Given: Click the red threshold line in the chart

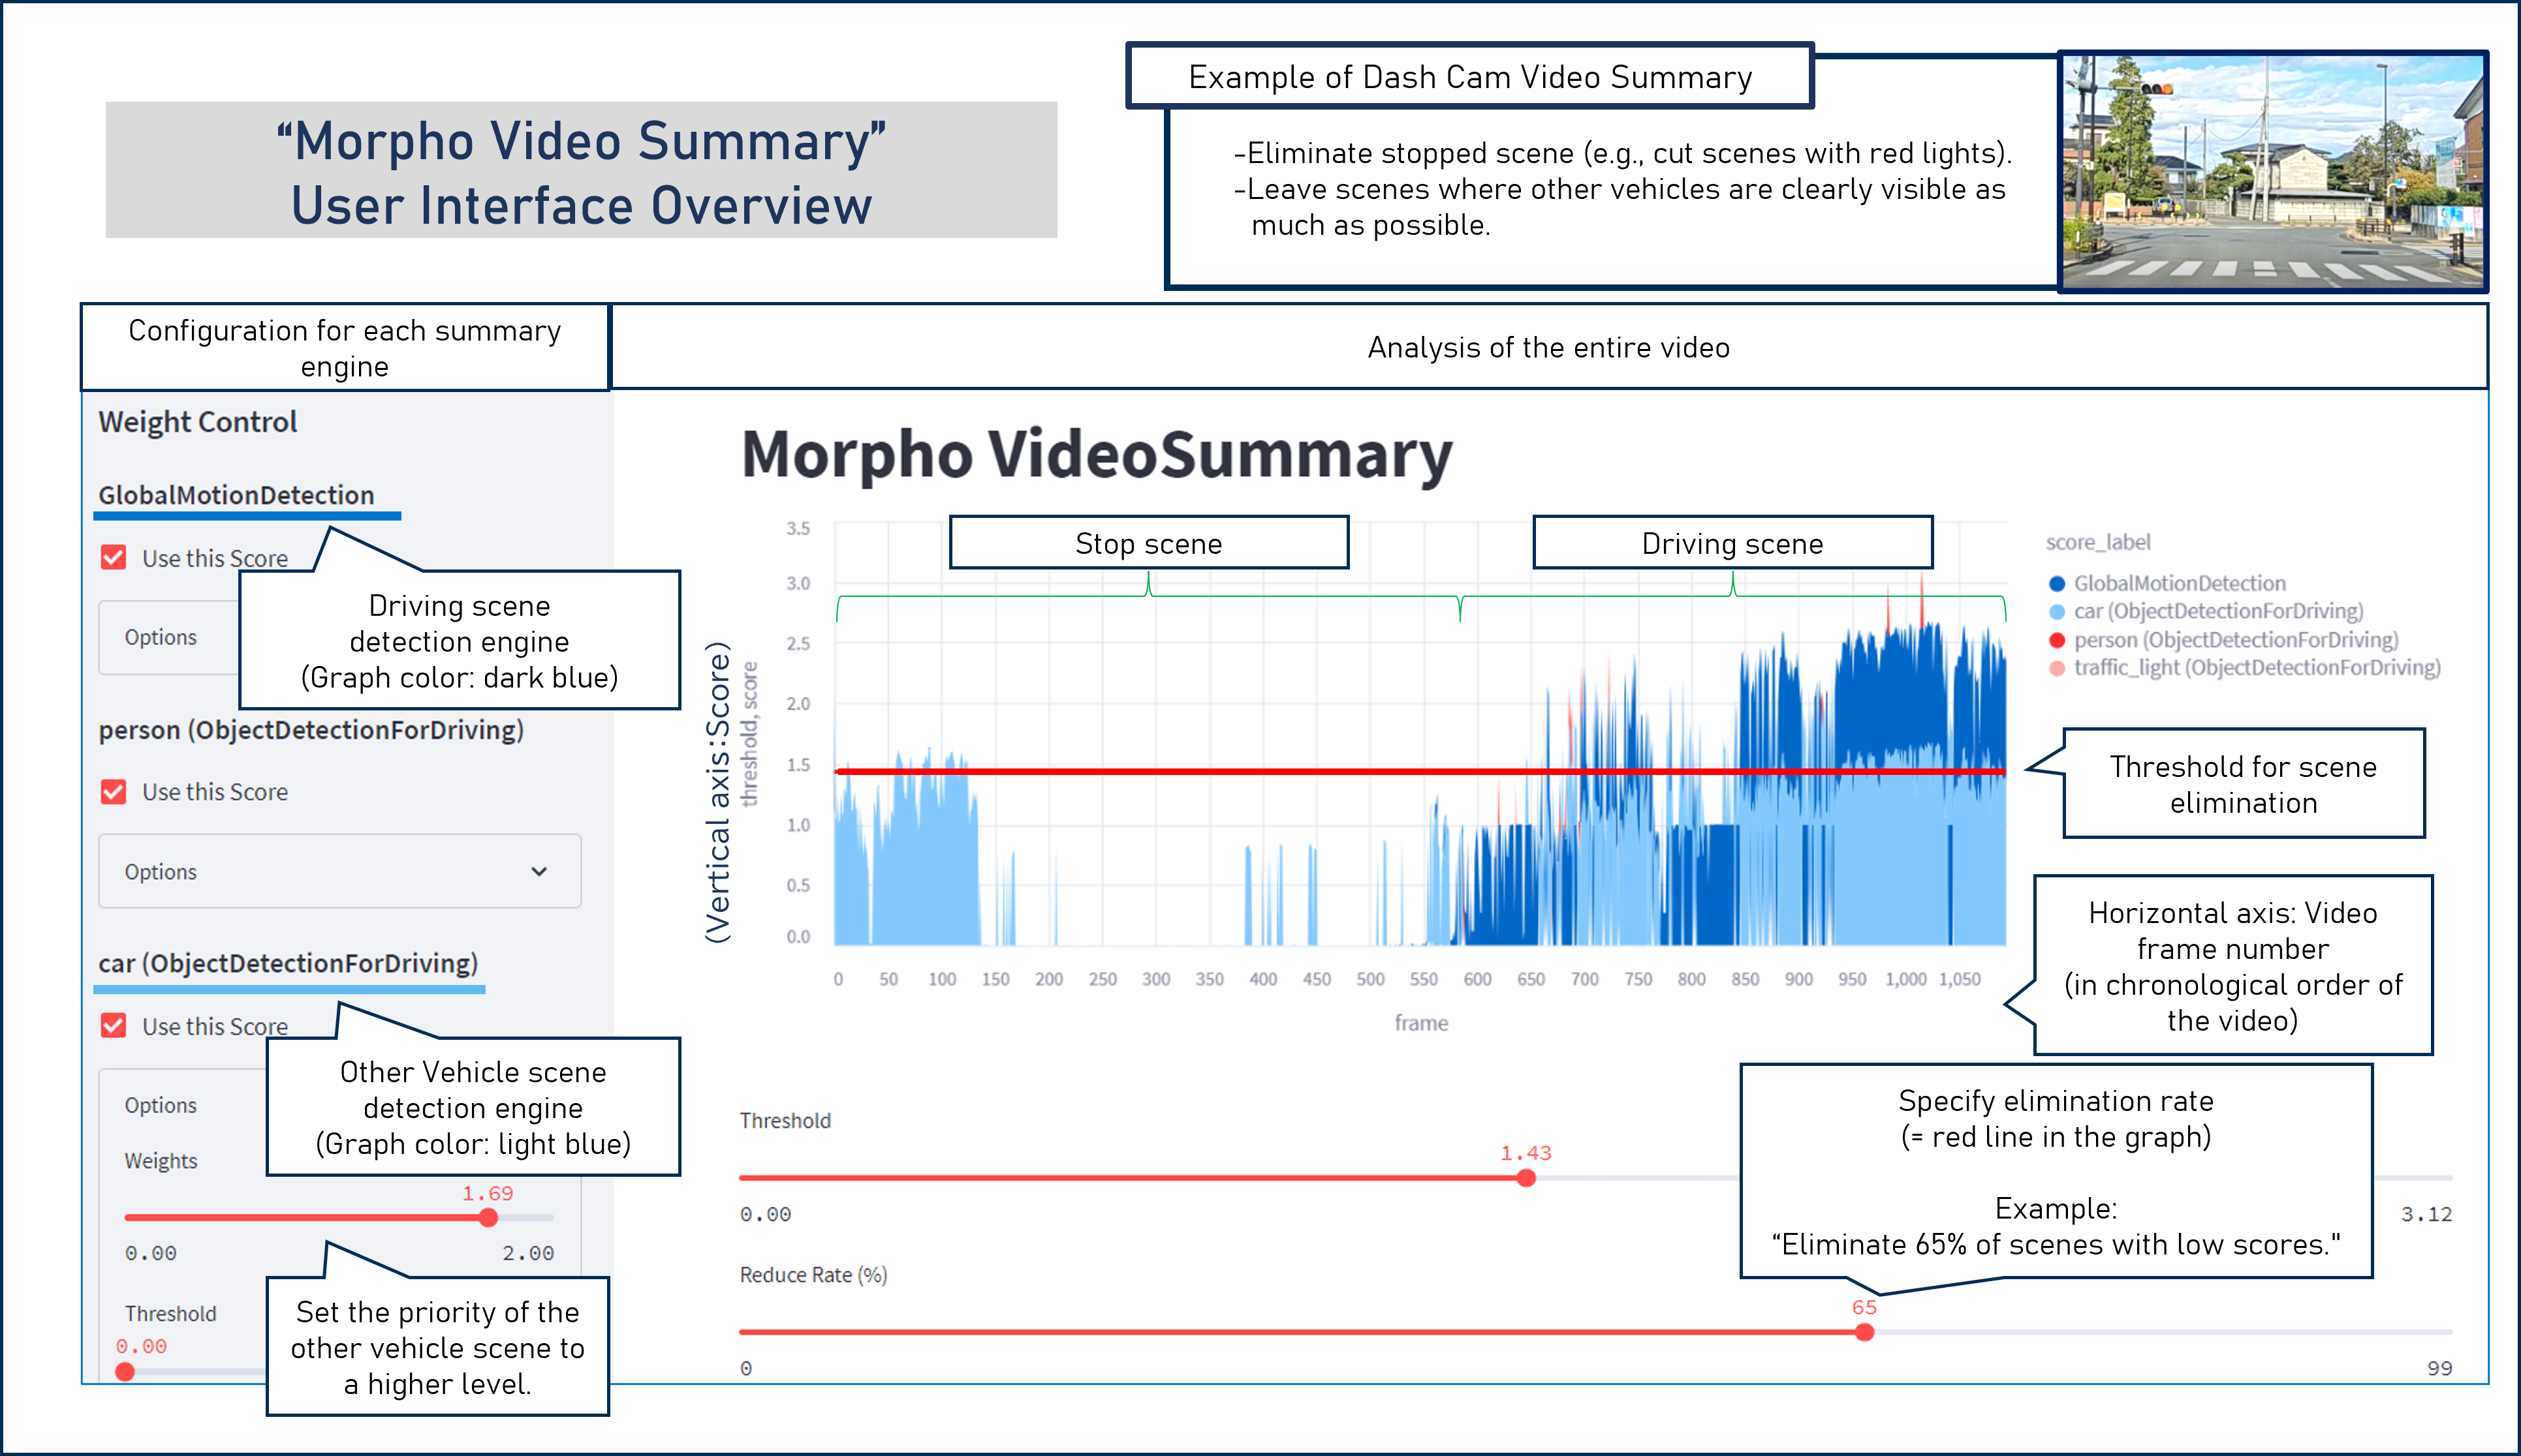Looking at the screenshot, I should pos(1420,771).
